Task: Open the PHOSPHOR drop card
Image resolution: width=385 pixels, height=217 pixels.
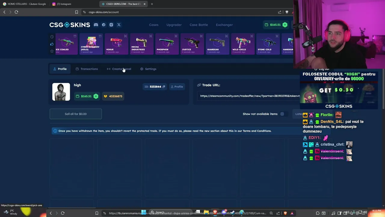Action: 167,44
